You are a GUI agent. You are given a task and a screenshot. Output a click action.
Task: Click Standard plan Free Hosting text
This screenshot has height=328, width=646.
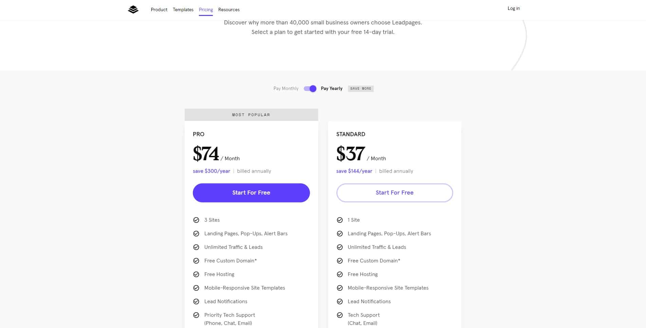[x=363, y=274]
